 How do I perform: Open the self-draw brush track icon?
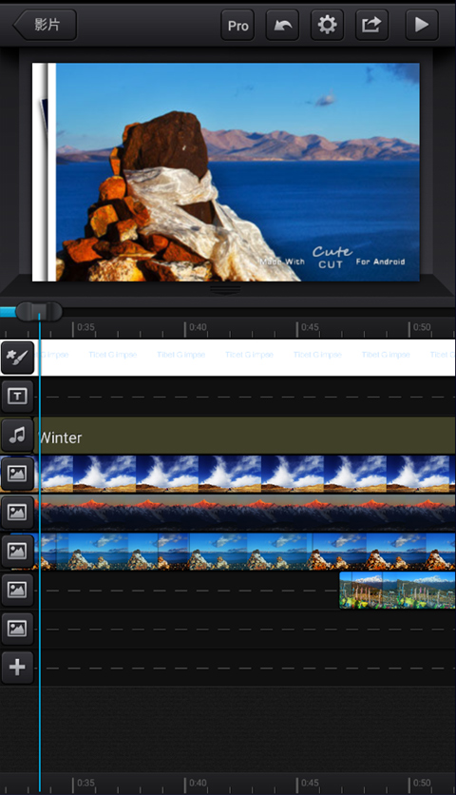click(17, 358)
